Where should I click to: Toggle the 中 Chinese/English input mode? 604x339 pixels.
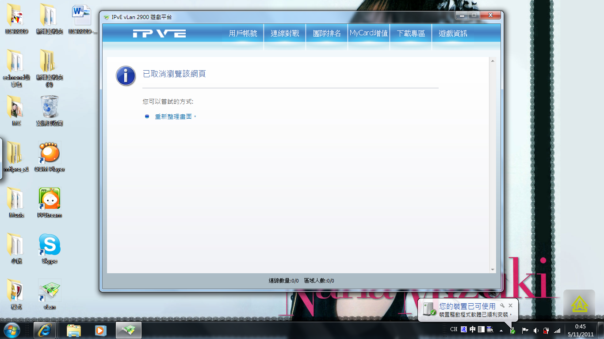point(473,329)
